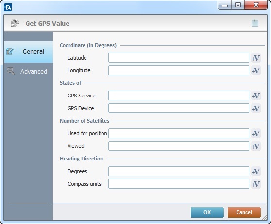
Task: Open variable picker for Degrees
Action: pyautogui.click(x=256, y=171)
